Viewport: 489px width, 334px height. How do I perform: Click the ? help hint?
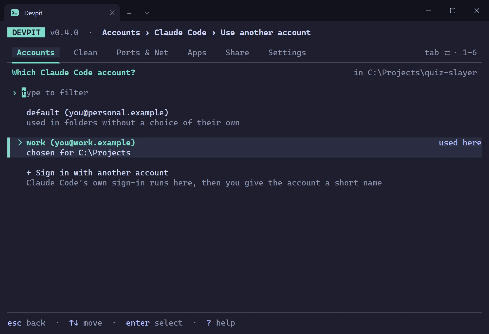221,323
